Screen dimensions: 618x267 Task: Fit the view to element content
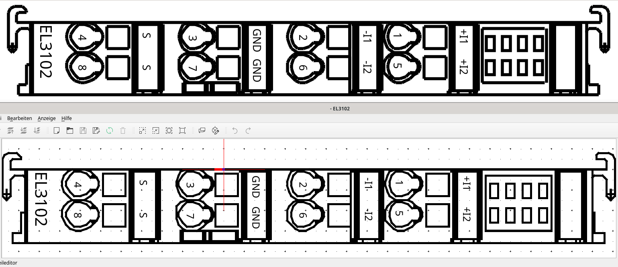[x=169, y=130]
